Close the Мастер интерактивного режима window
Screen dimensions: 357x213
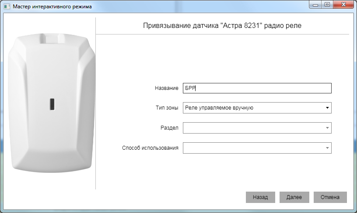[344, 4]
